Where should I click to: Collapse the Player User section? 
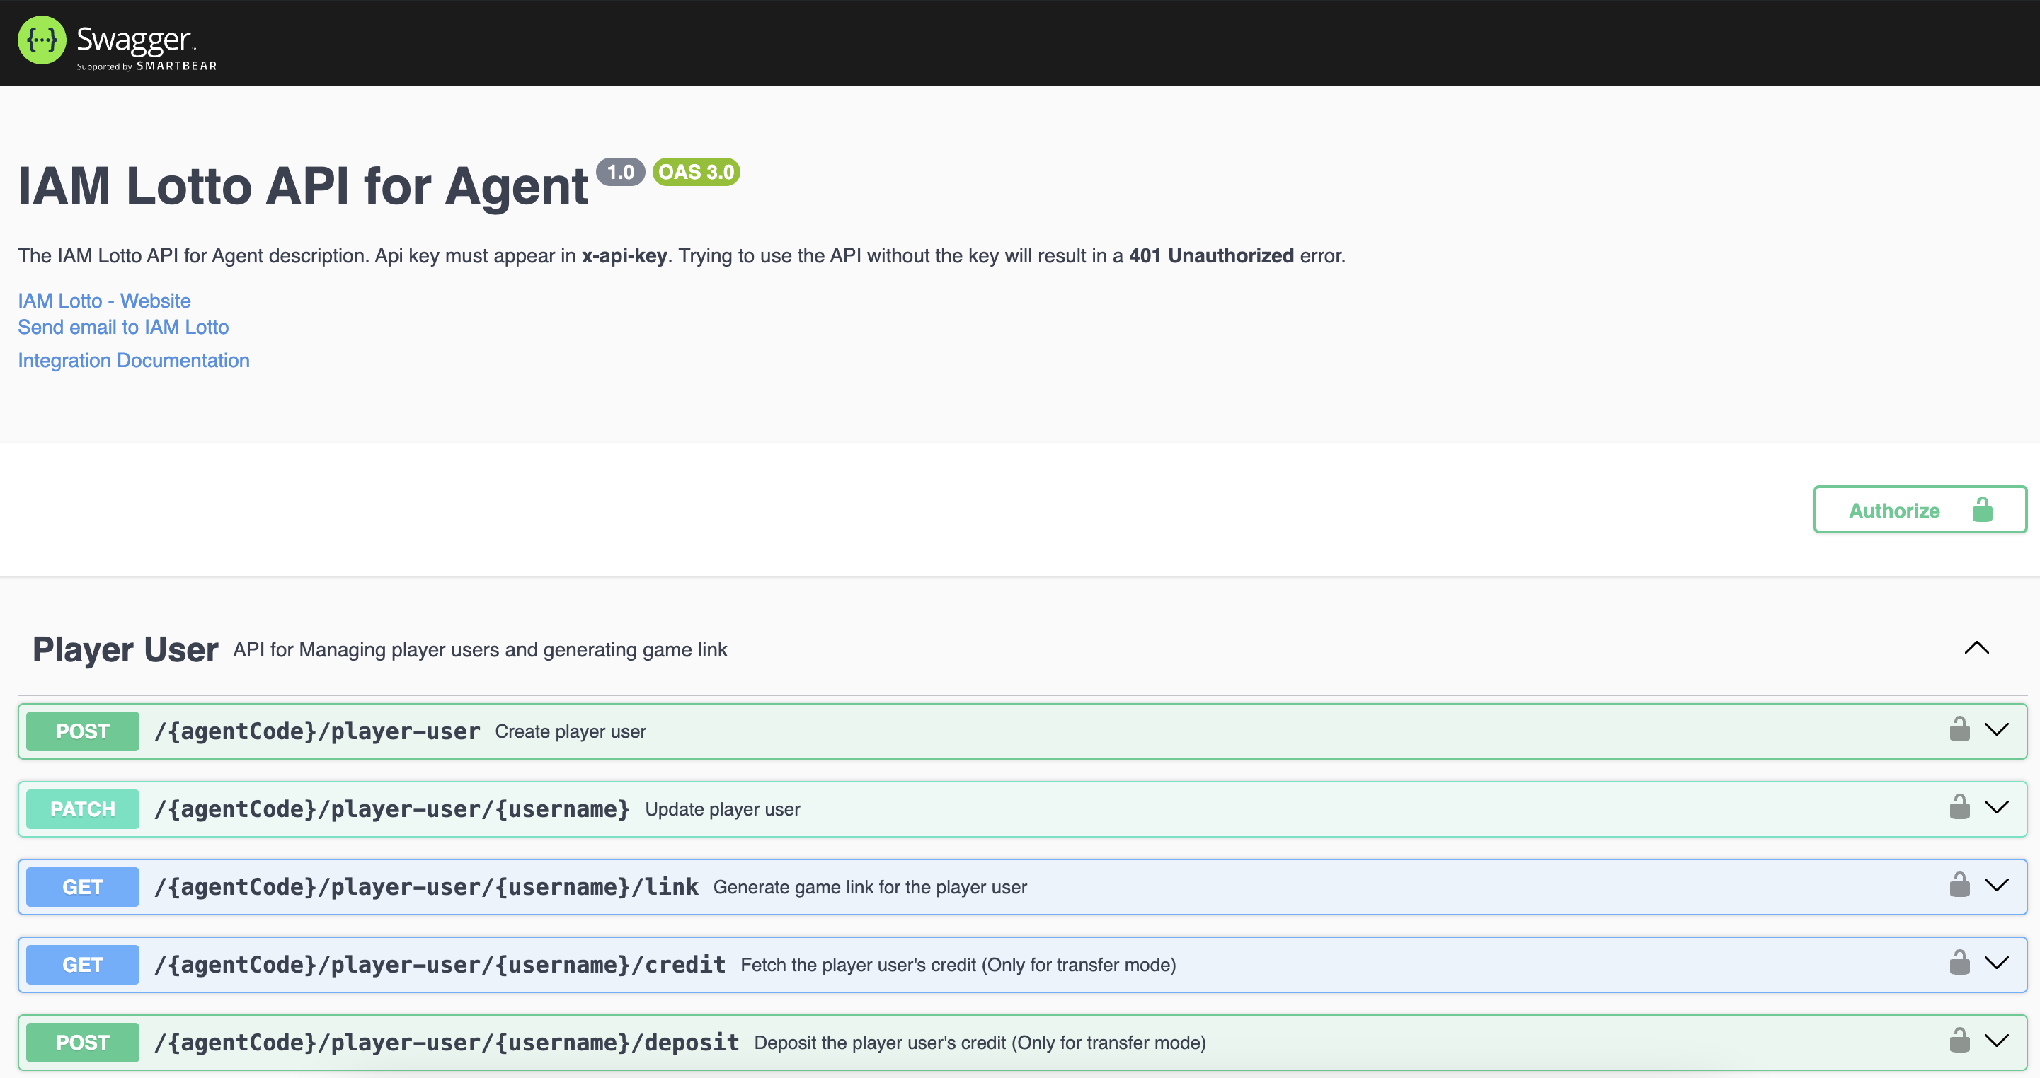pos(1976,648)
